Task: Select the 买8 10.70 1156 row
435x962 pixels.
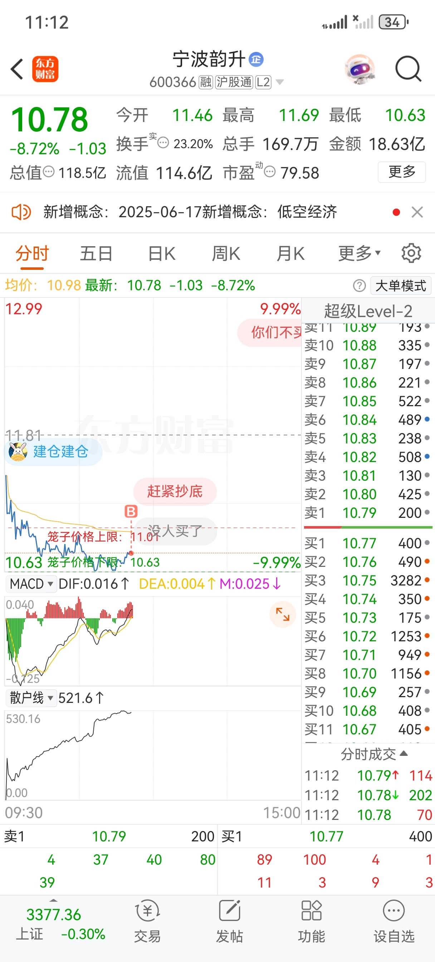Action: coord(368,673)
